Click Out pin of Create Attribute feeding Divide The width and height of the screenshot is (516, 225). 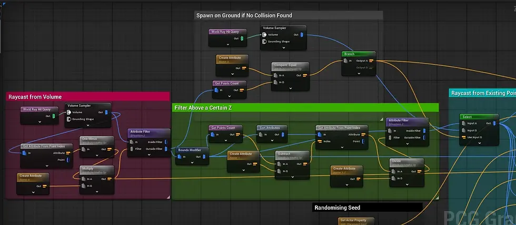[x=360, y=179]
